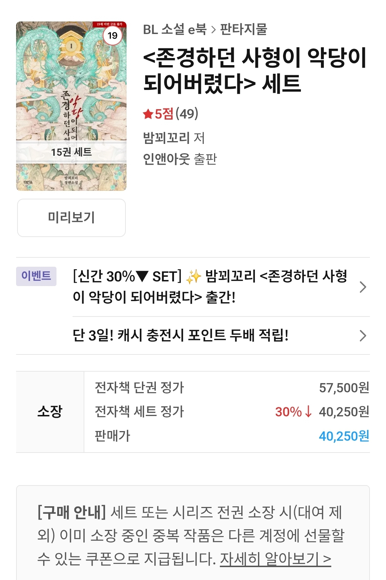Expand the 캐시 충전시 포인트 두배 chevron
Screen dimensions: 386x580
coord(363,335)
